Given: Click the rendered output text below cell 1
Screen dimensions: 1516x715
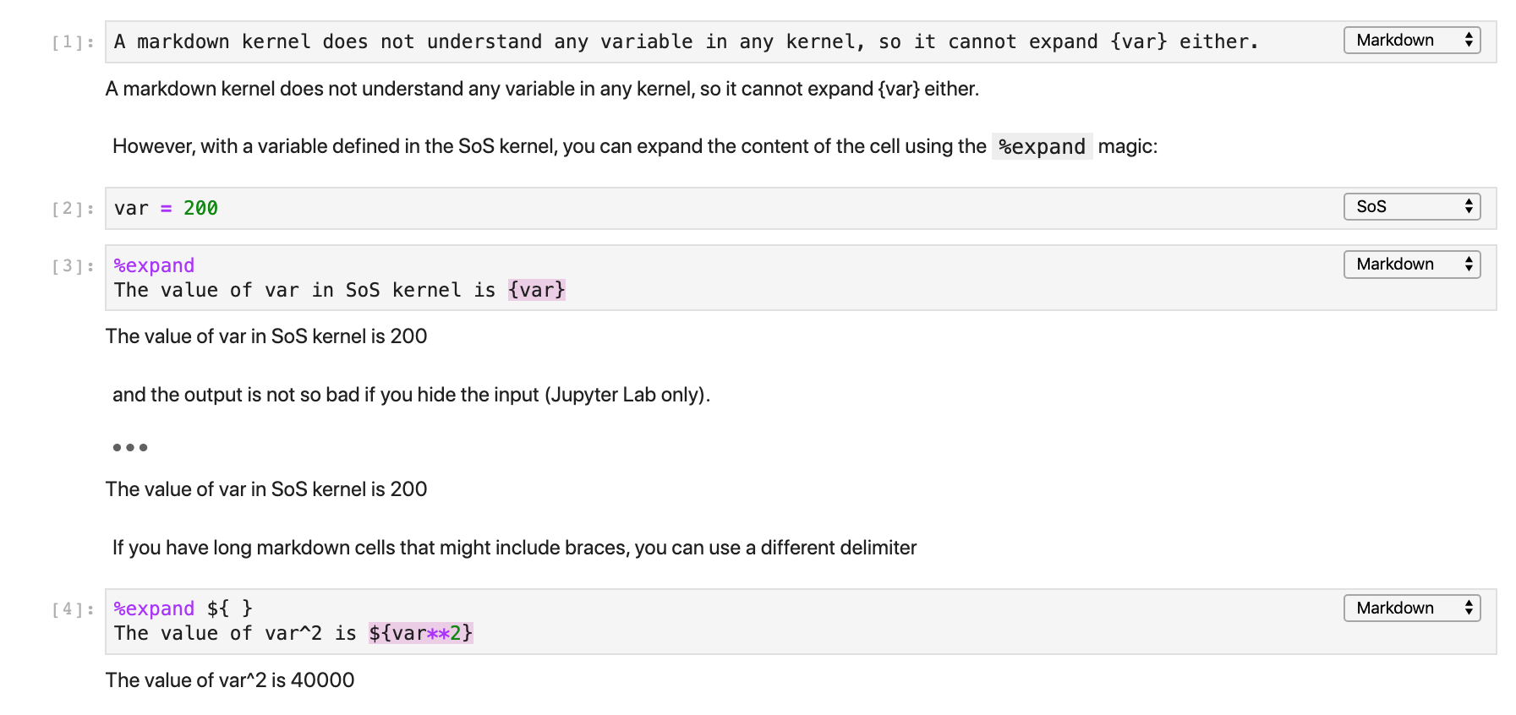Looking at the screenshot, I should click(x=542, y=89).
